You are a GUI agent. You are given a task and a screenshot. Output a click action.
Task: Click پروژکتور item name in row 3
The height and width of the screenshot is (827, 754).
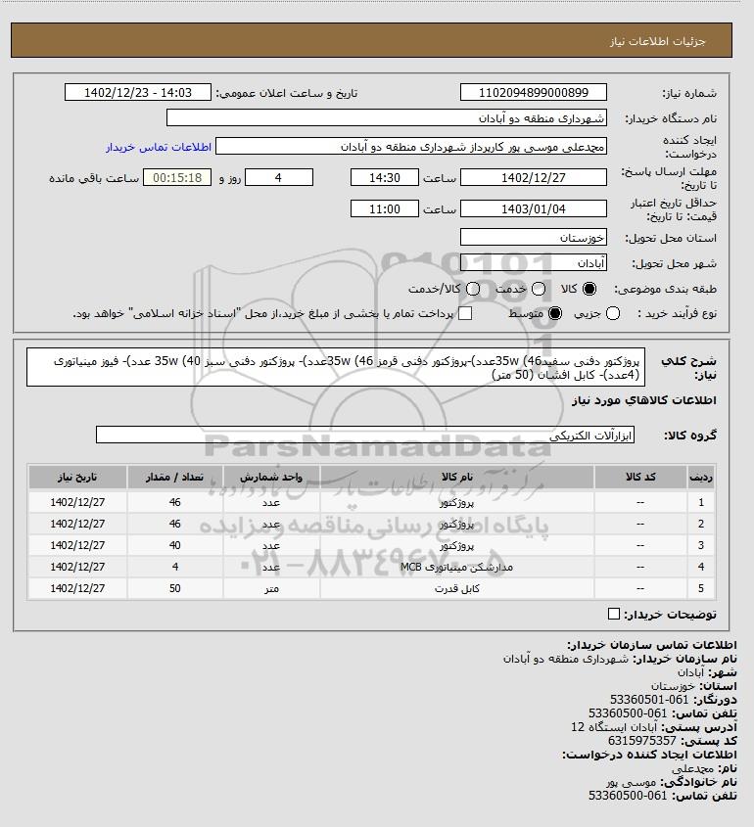[x=457, y=545]
